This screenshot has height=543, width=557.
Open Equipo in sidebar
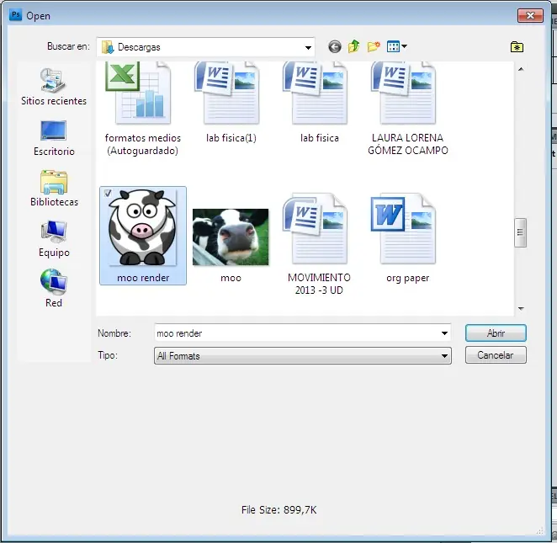[54, 239]
